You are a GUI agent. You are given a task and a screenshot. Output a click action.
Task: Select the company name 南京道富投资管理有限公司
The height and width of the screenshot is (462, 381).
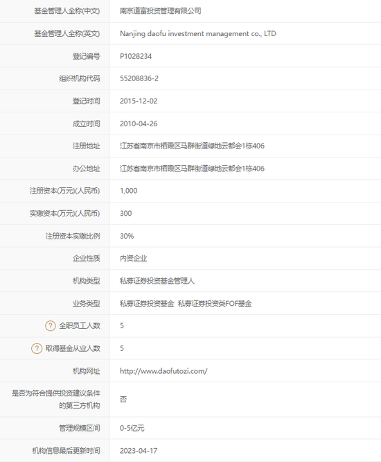click(x=160, y=11)
